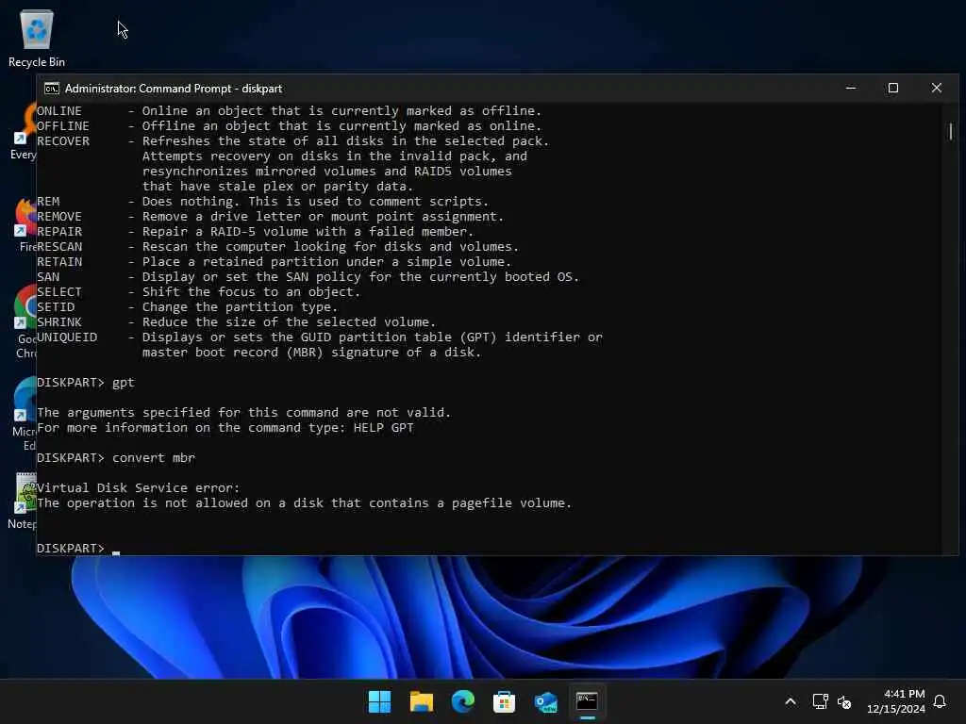Select the Command Prompt taskbar icon
This screenshot has width=966, height=724.
coord(587,701)
